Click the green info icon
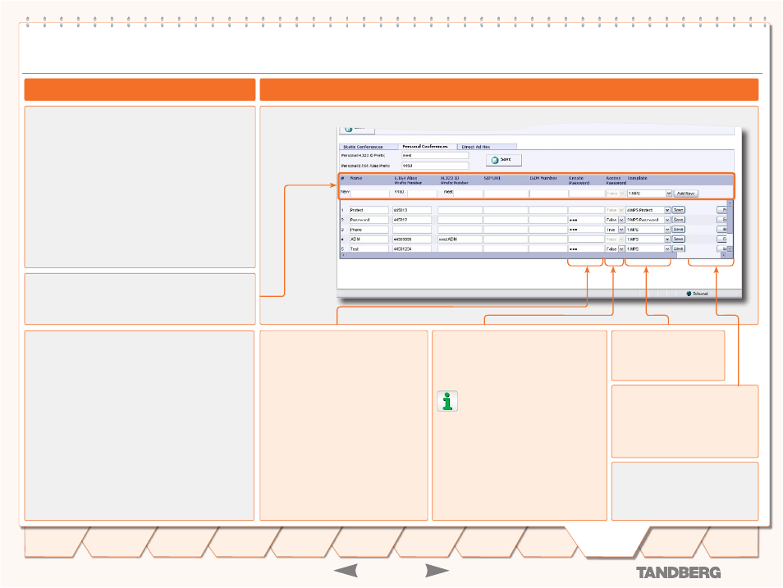The width and height of the screenshot is (783, 588). click(447, 401)
